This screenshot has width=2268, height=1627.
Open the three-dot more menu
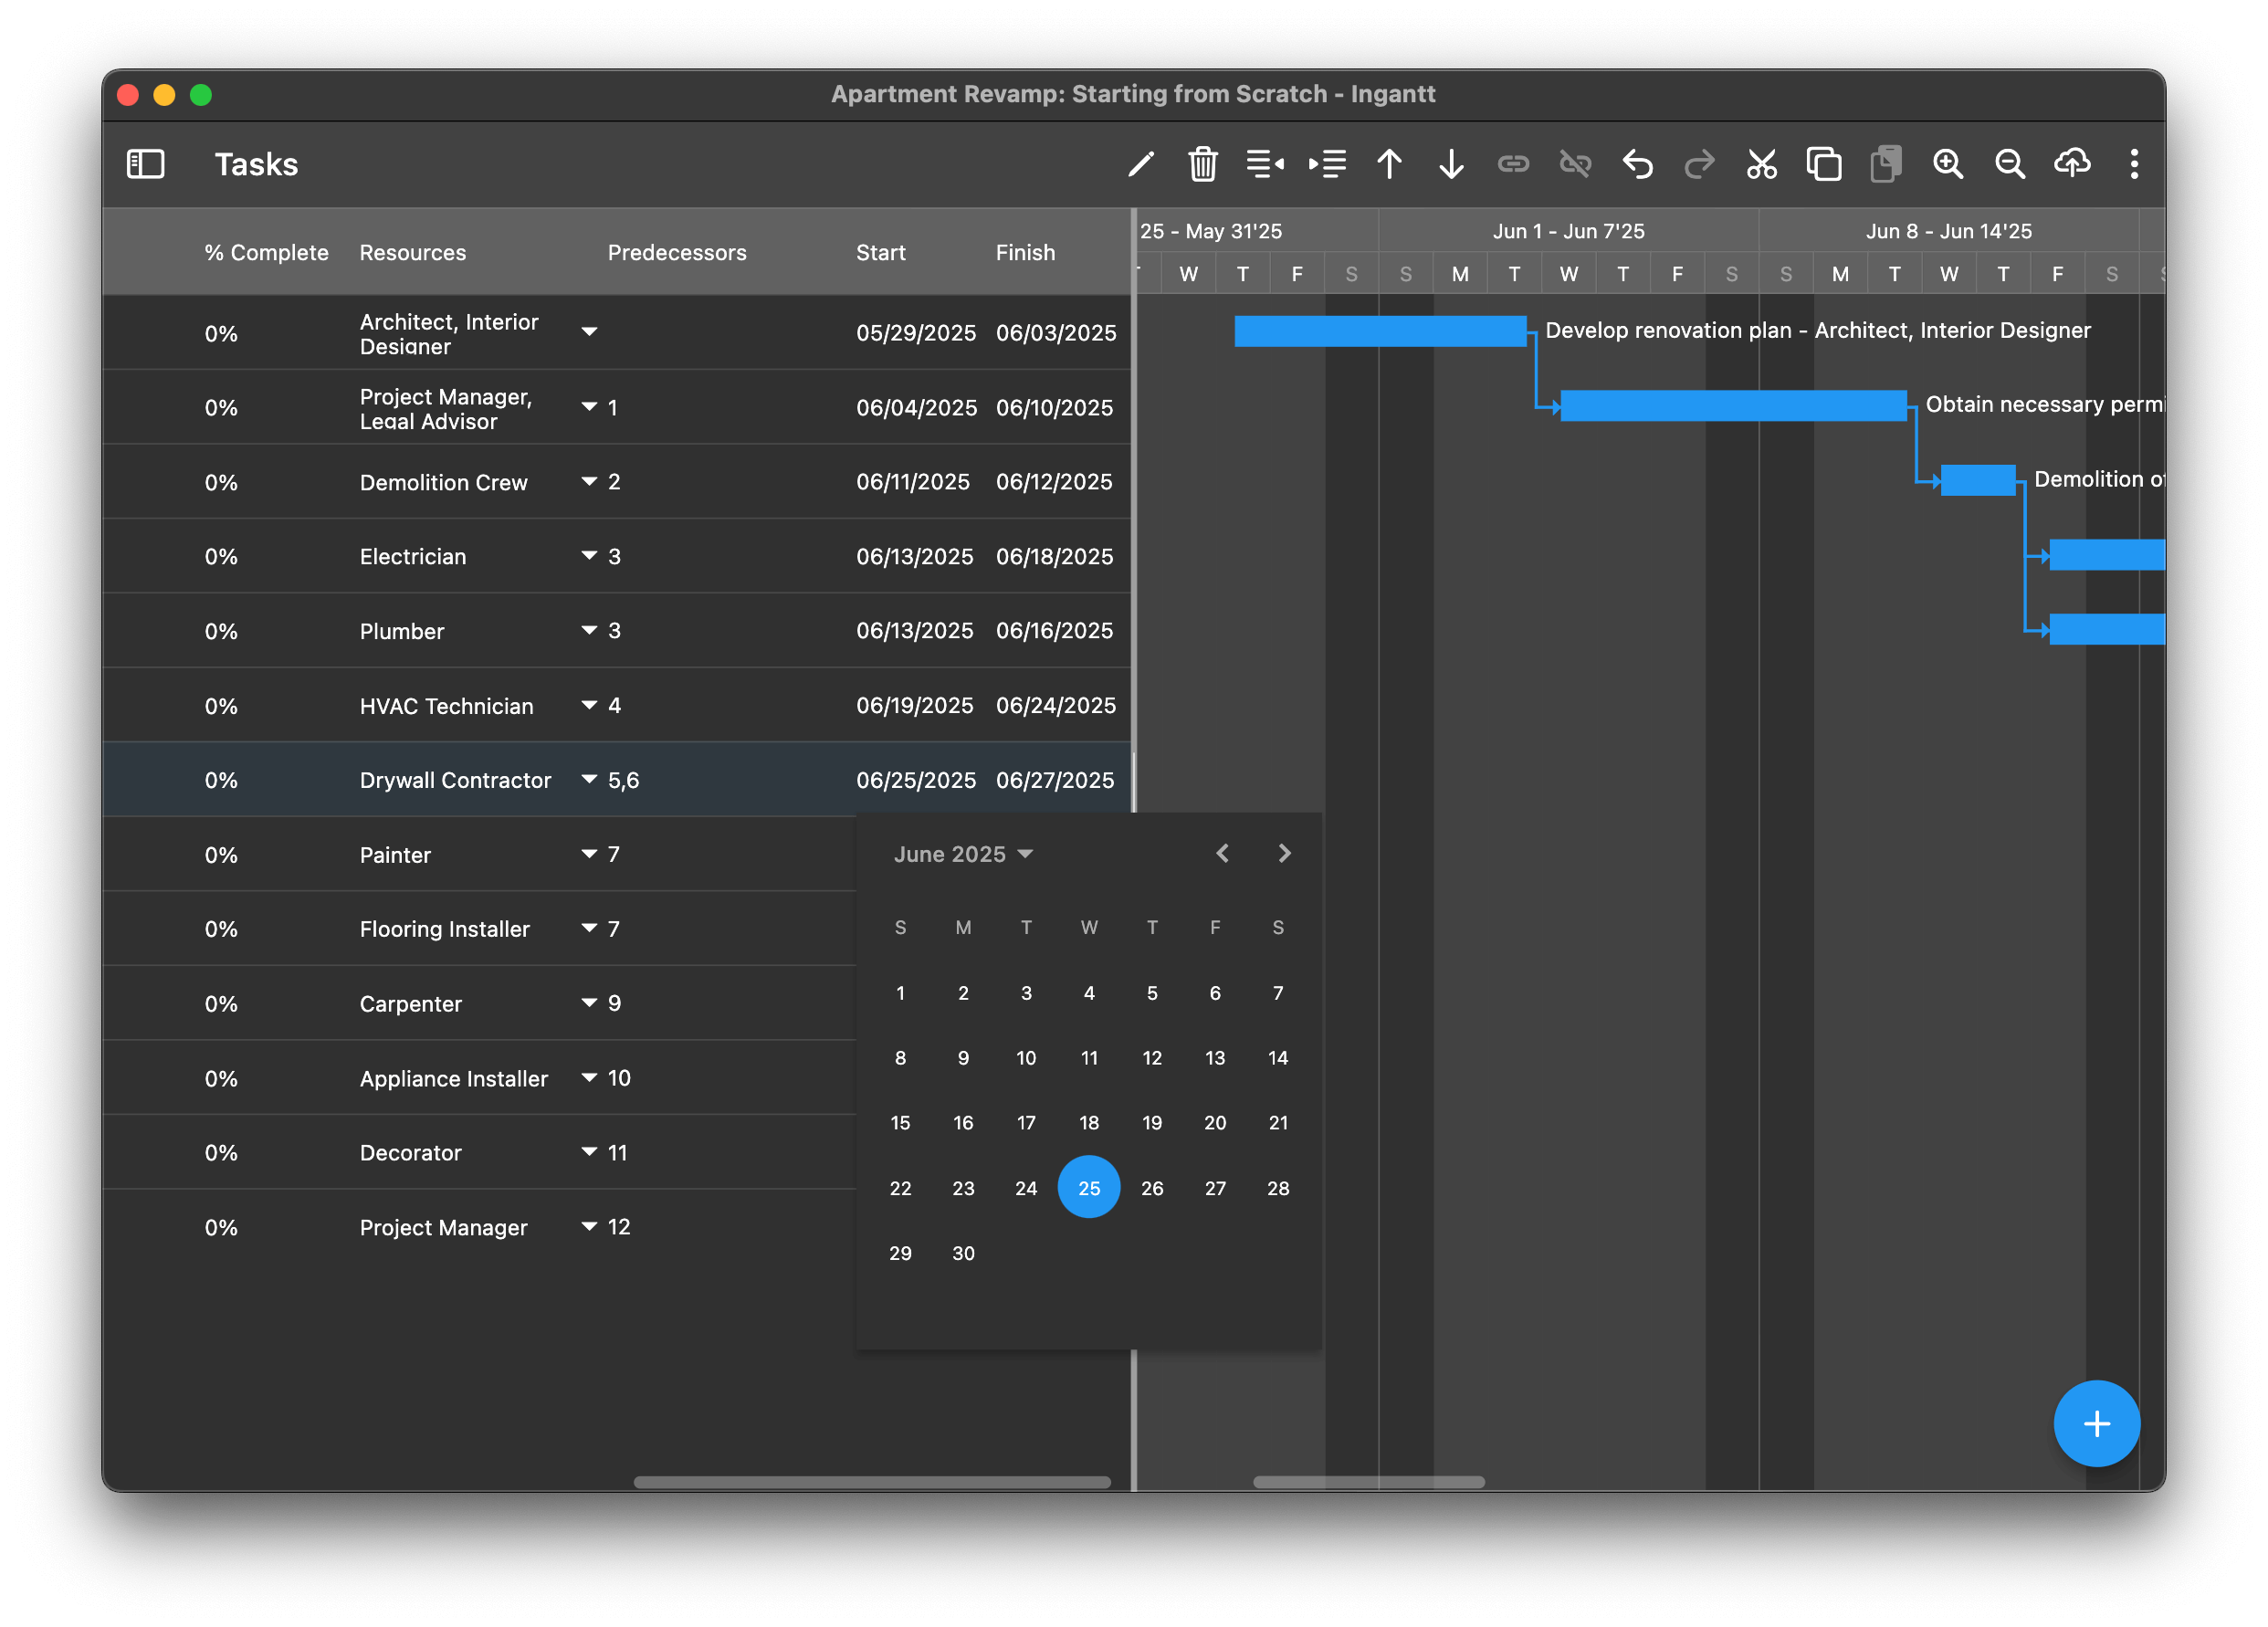(2135, 164)
